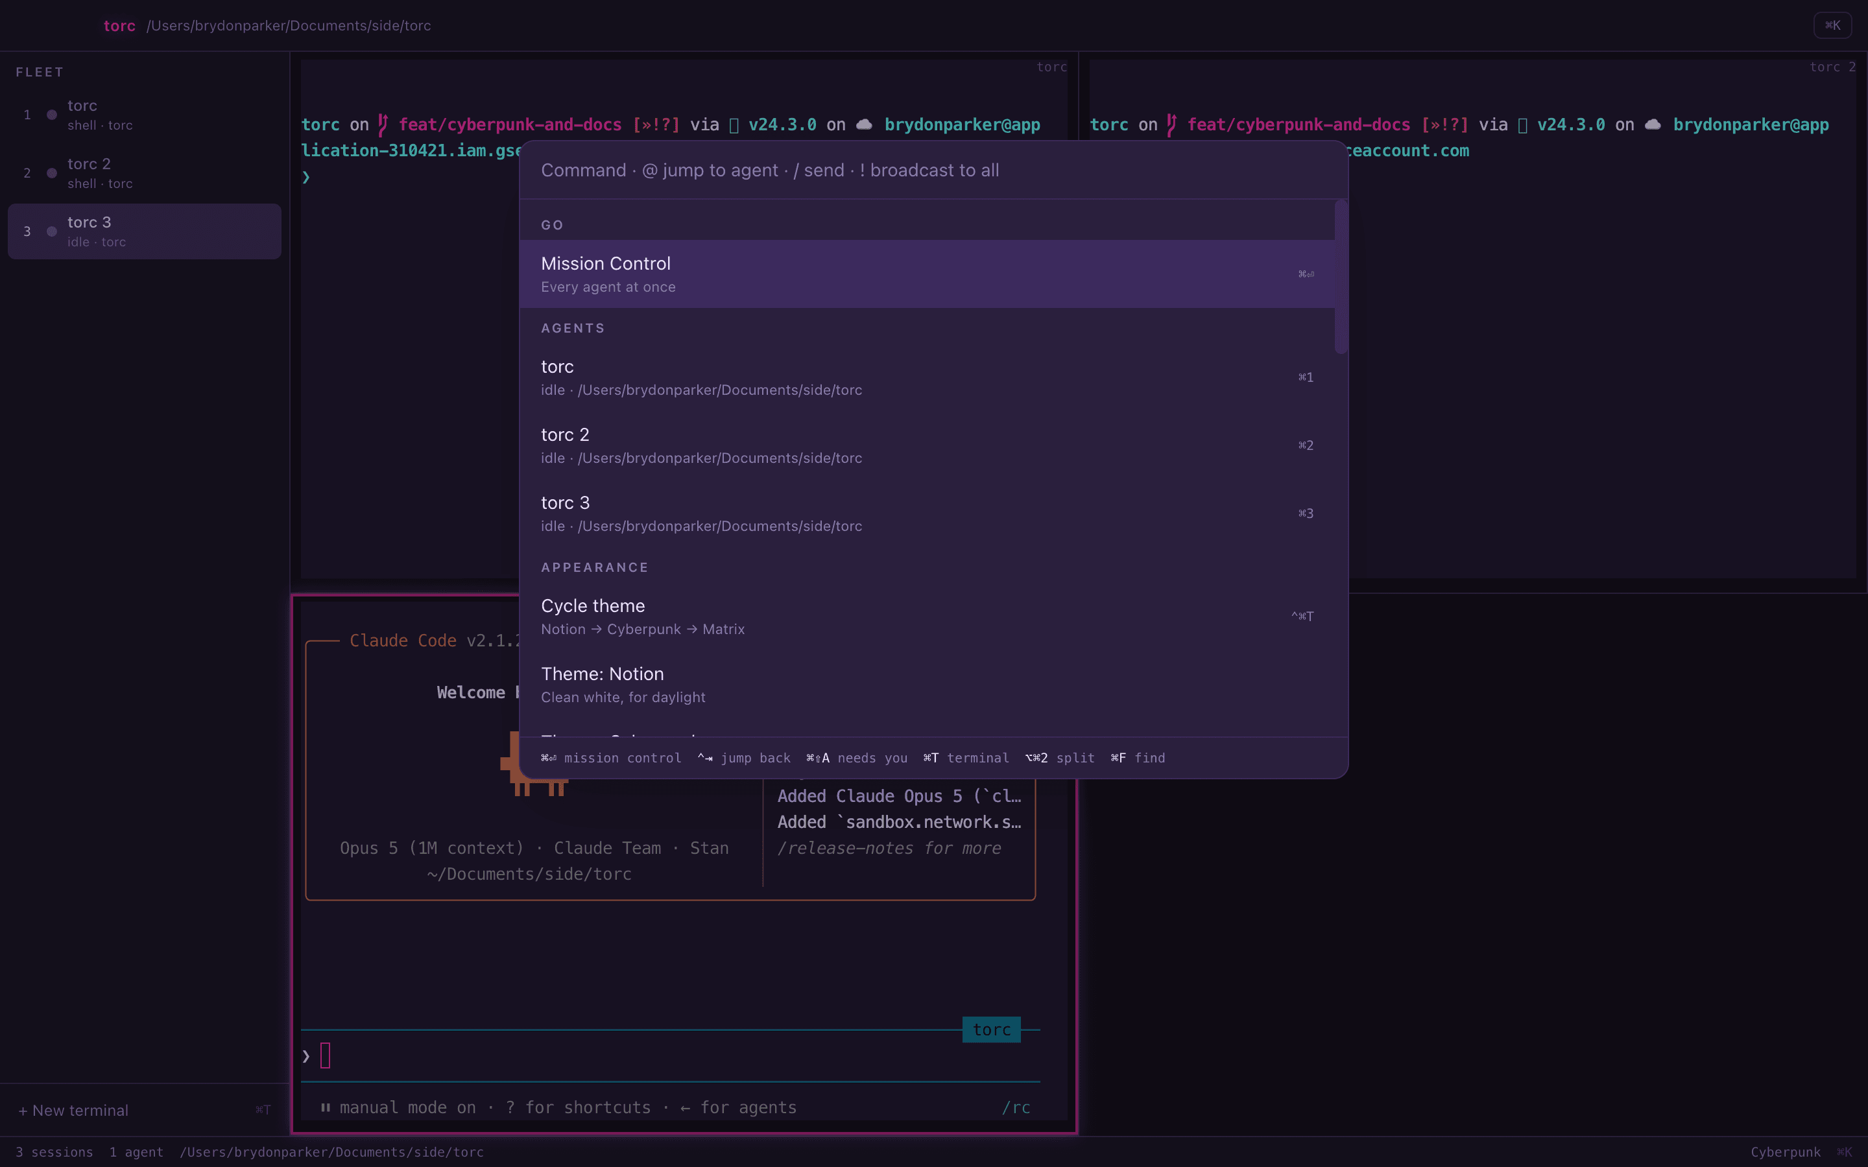Click the FLEET sidebar heading
Screen dimensions: 1868x1167
click(x=40, y=73)
